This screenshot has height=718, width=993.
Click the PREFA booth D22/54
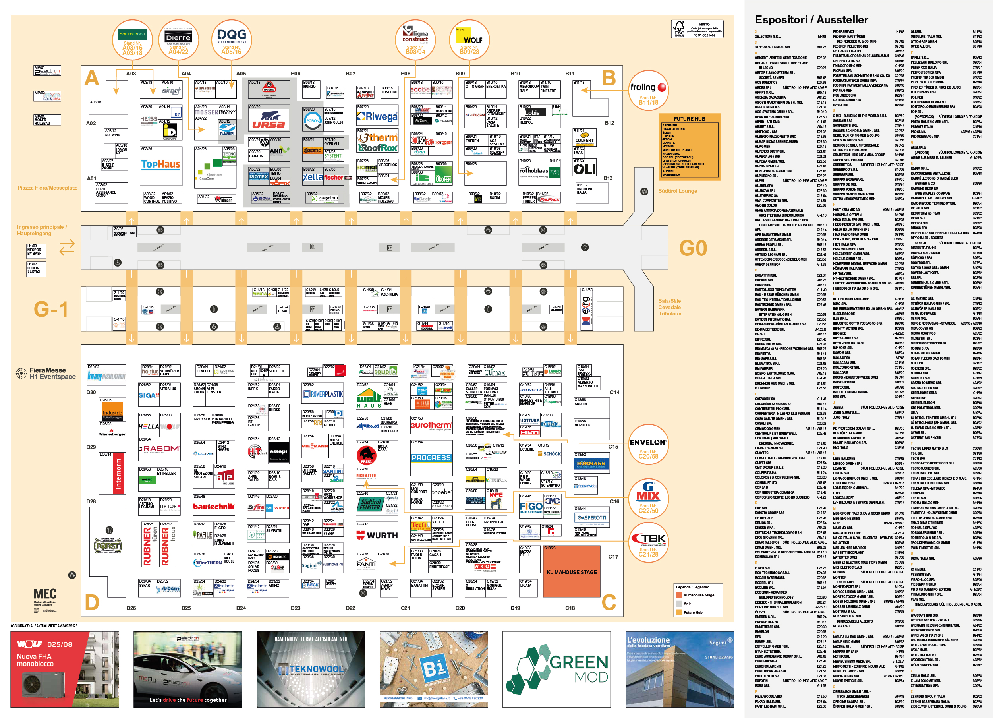[367, 454]
